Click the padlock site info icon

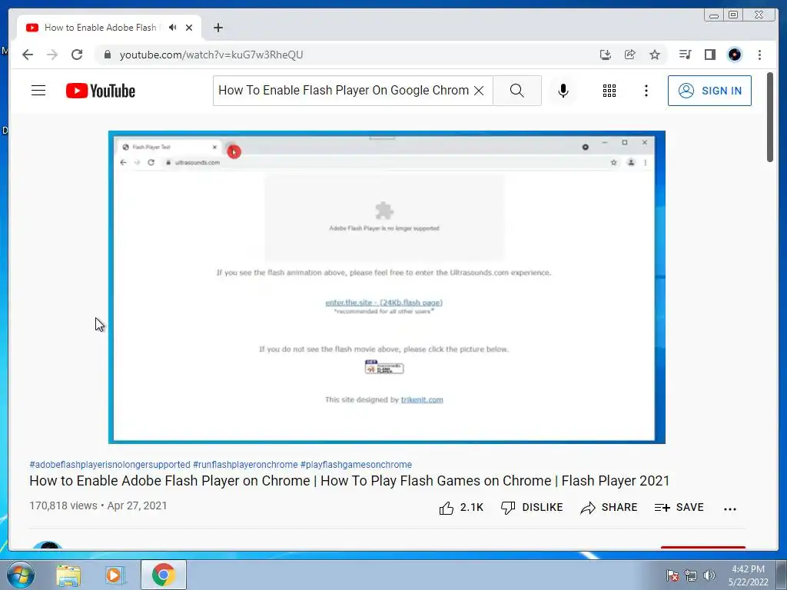[x=108, y=55]
